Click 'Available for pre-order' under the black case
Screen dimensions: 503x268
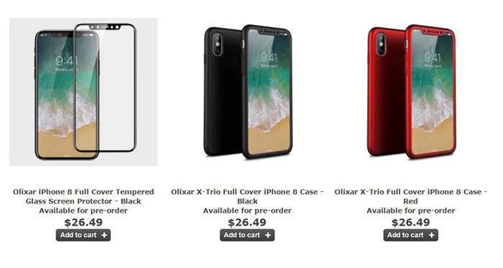pos(248,211)
